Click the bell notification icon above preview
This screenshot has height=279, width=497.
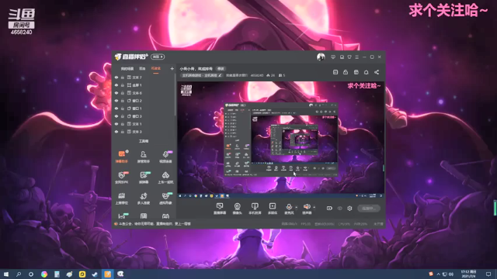(366, 72)
